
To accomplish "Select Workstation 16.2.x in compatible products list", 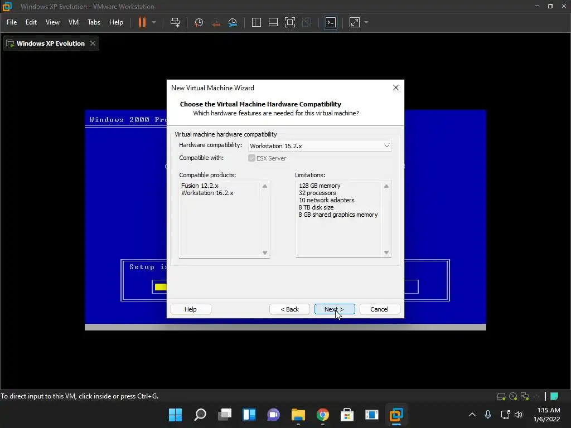I will click(x=207, y=193).
